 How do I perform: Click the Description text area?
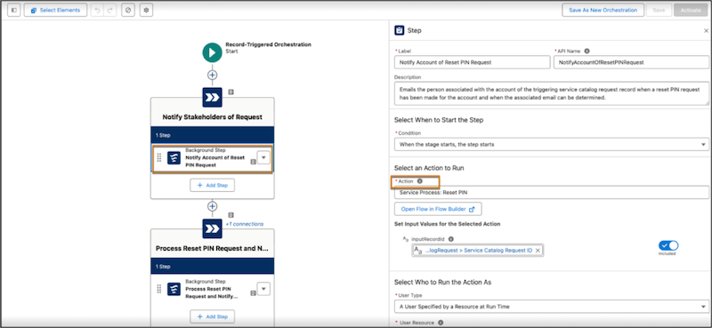pos(552,94)
